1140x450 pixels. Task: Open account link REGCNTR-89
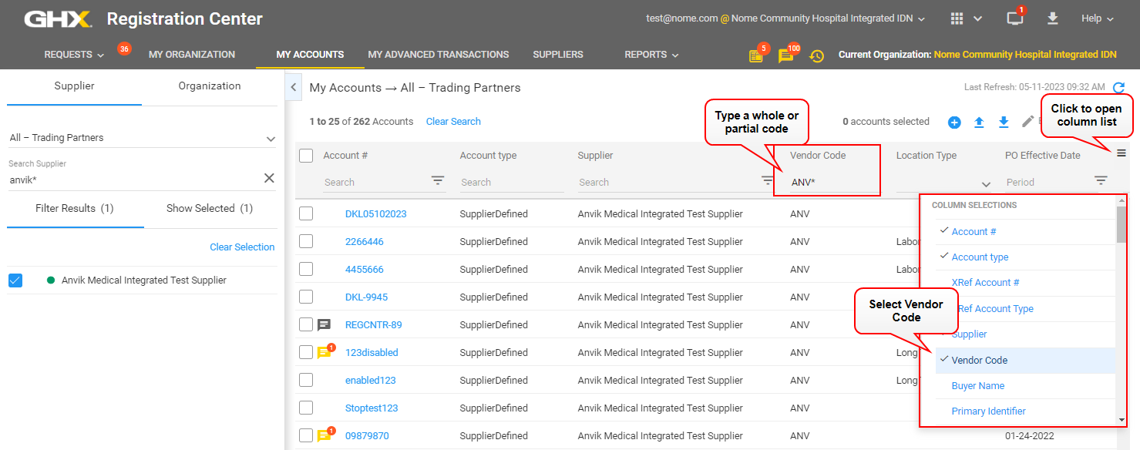point(373,325)
